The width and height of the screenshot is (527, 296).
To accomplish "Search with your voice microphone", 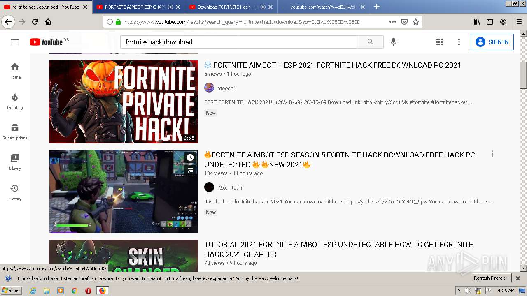I will (x=394, y=42).
